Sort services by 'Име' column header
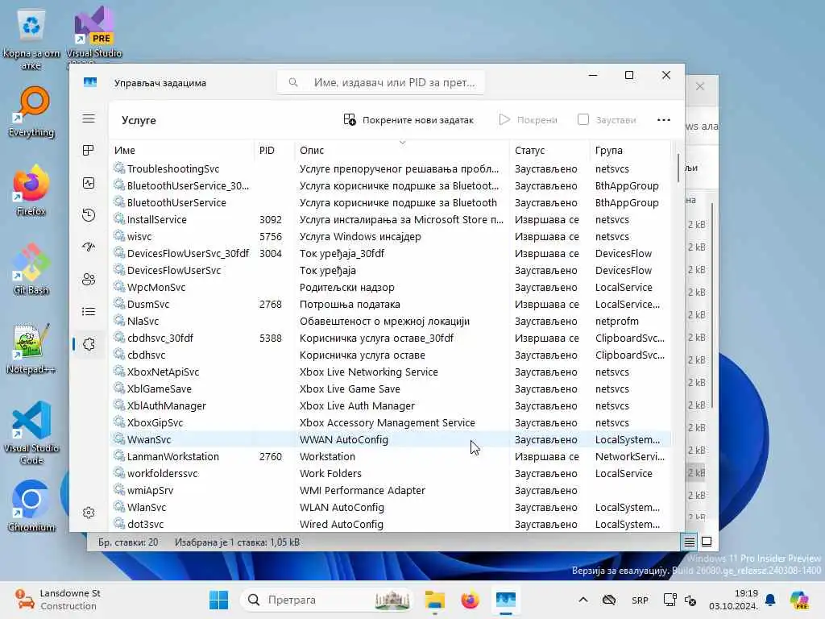Viewport: 825px width, 619px height. (x=182, y=151)
